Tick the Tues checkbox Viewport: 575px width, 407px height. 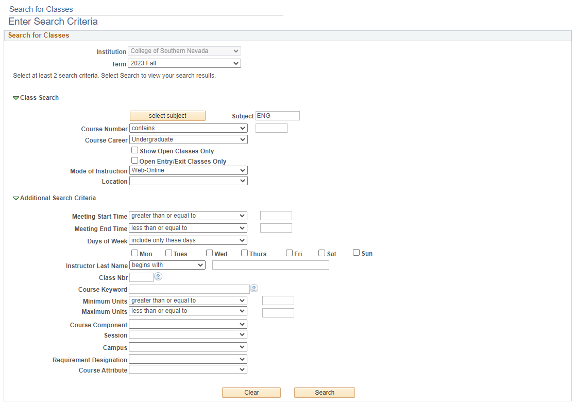pos(168,253)
